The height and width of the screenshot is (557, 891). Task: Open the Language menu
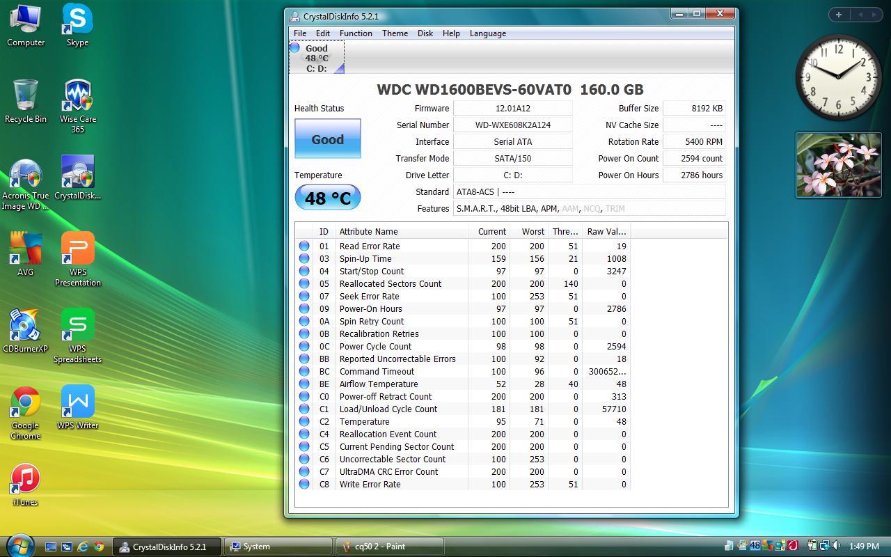[488, 33]
